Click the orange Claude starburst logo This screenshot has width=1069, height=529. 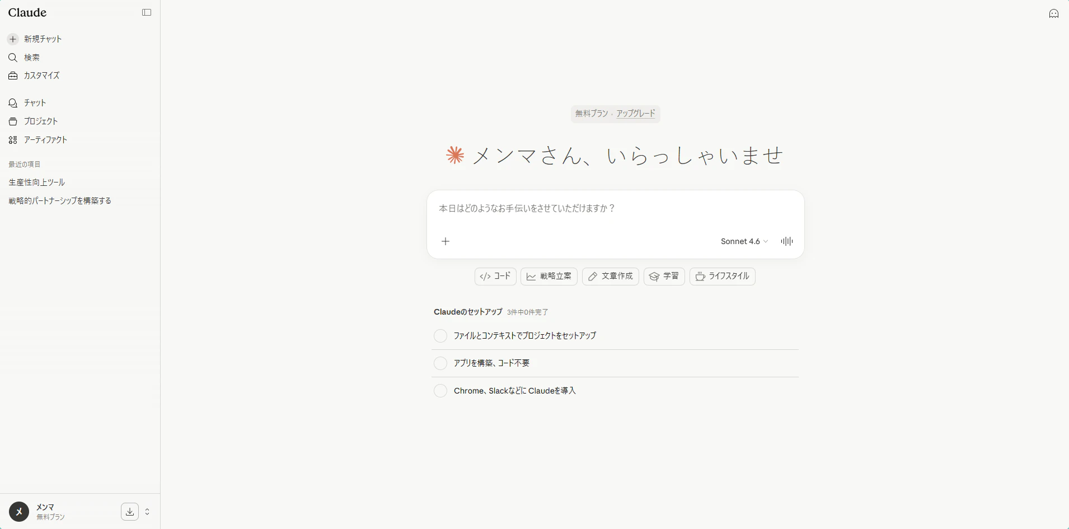(x=455, y=155)
